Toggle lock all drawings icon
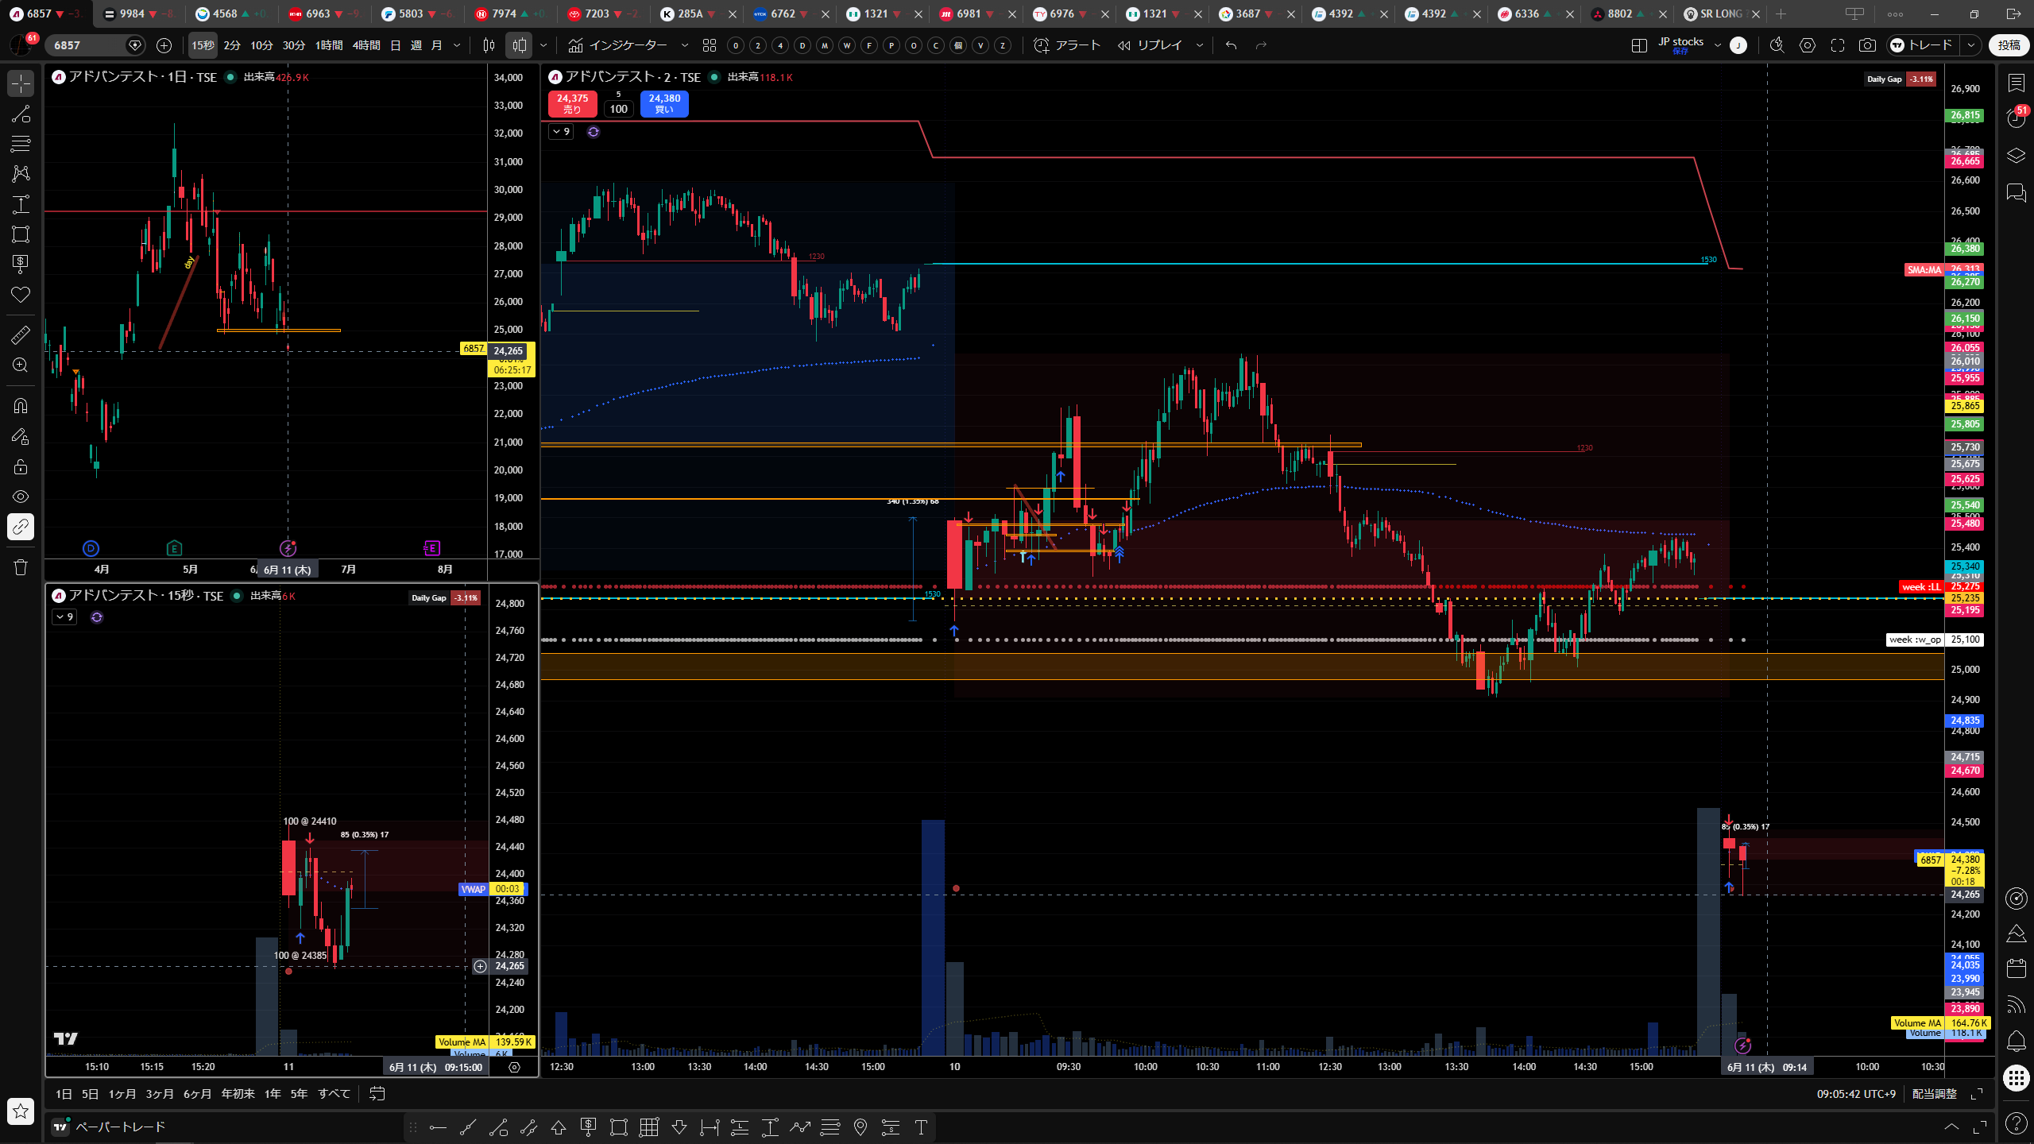The image size is (2034, 1144). click(x=21, y=466)
